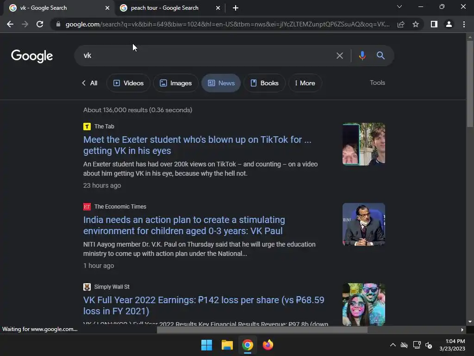
Task: Switch to 'peach tour - Google Search' tab
Action: click(170, 8)
